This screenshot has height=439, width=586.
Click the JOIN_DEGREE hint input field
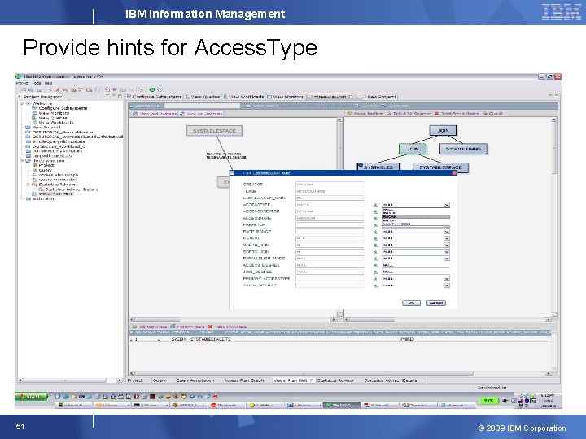tap(416, 272)
